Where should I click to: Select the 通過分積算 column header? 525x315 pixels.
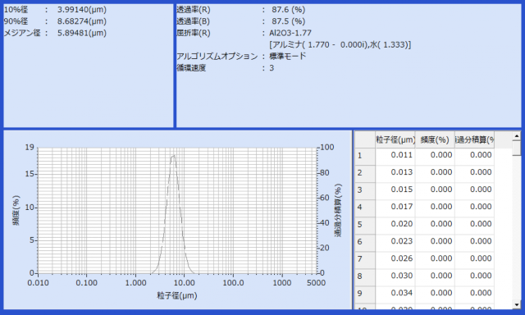(474, 139)
